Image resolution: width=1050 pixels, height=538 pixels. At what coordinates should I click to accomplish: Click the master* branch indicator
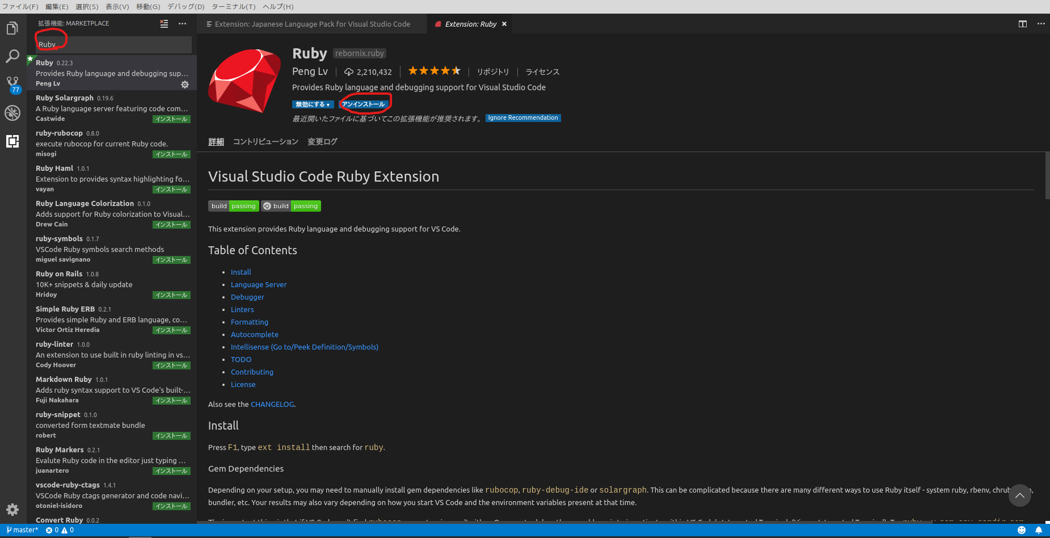click(x=22, y=530)
